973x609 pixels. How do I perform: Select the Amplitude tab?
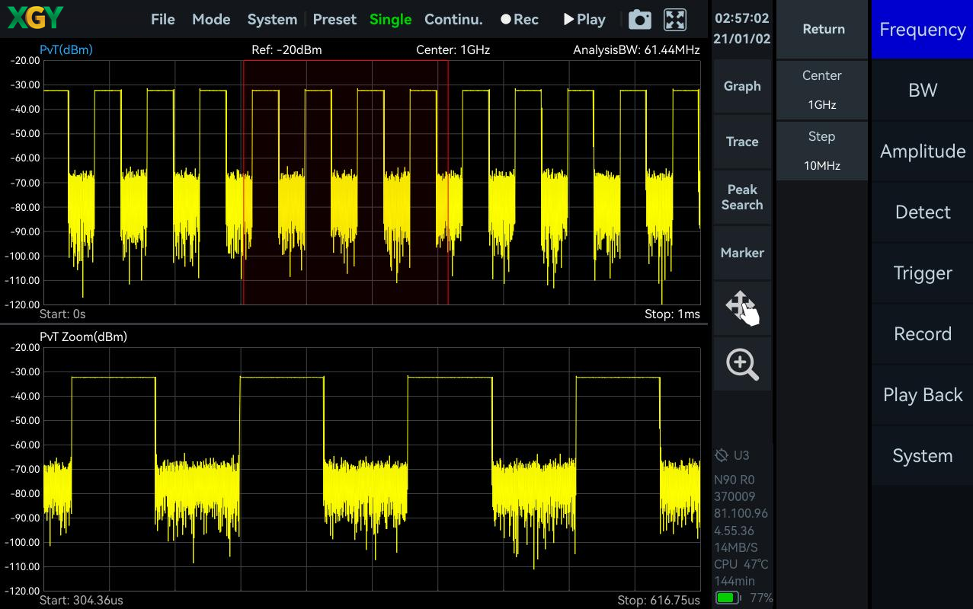click(x=923, y=151)
